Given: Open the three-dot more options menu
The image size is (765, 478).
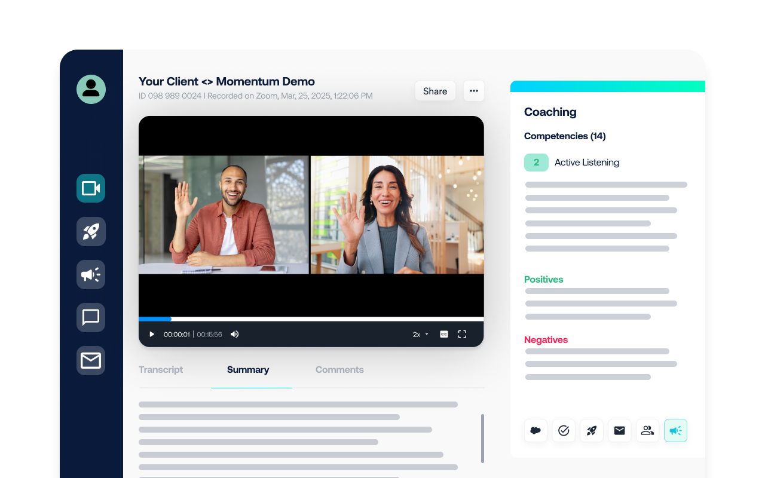Looking at the screenshot, I should click(x=473, y=91).
